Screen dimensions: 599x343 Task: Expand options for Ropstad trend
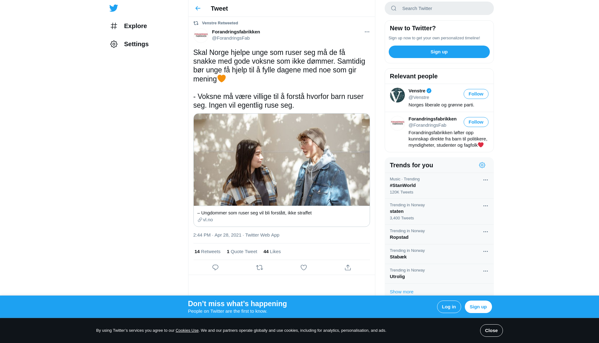(x=485, y=232)
